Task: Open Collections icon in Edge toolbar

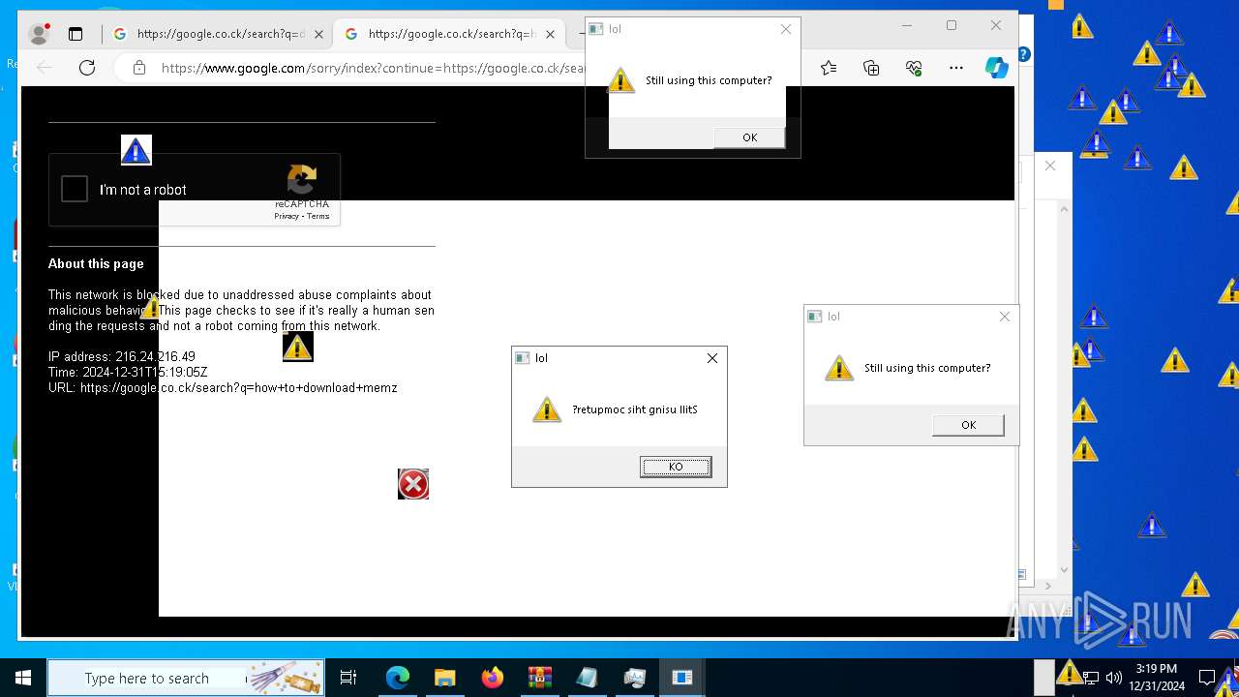Action: [x=871, y=68]
